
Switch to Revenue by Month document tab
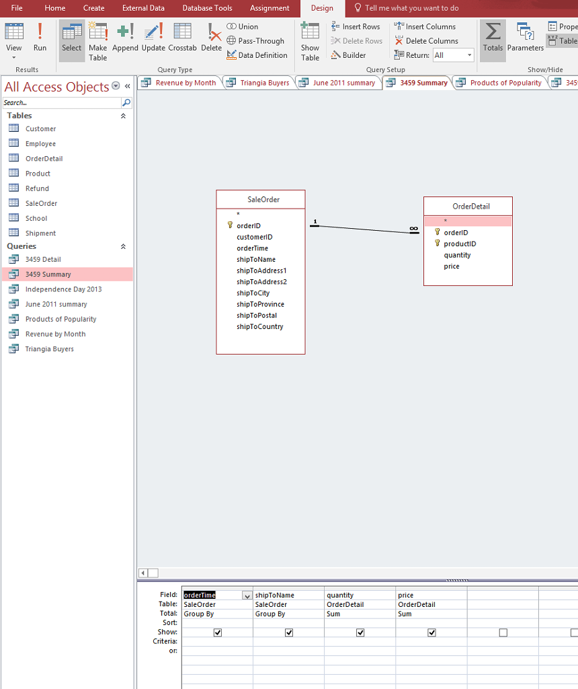click(x=179, y=83)
